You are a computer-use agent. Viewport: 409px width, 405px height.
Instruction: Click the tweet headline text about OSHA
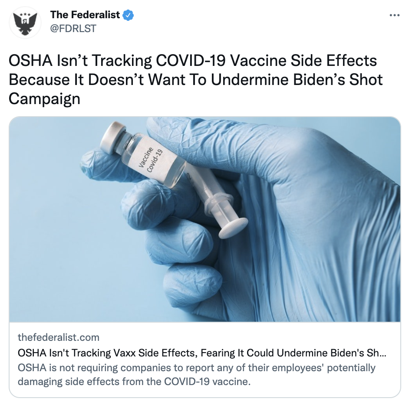click(196, 80)
